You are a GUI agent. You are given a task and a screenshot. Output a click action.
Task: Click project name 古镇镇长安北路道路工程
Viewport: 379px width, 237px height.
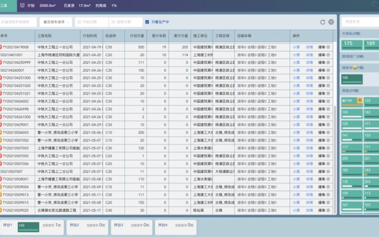[x=57, y=210]
